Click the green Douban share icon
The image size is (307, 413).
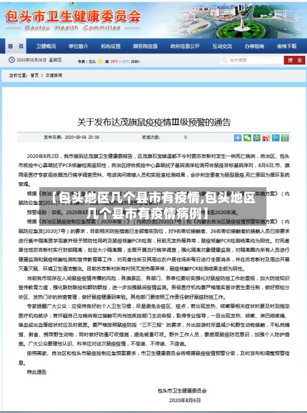point(285,137)
